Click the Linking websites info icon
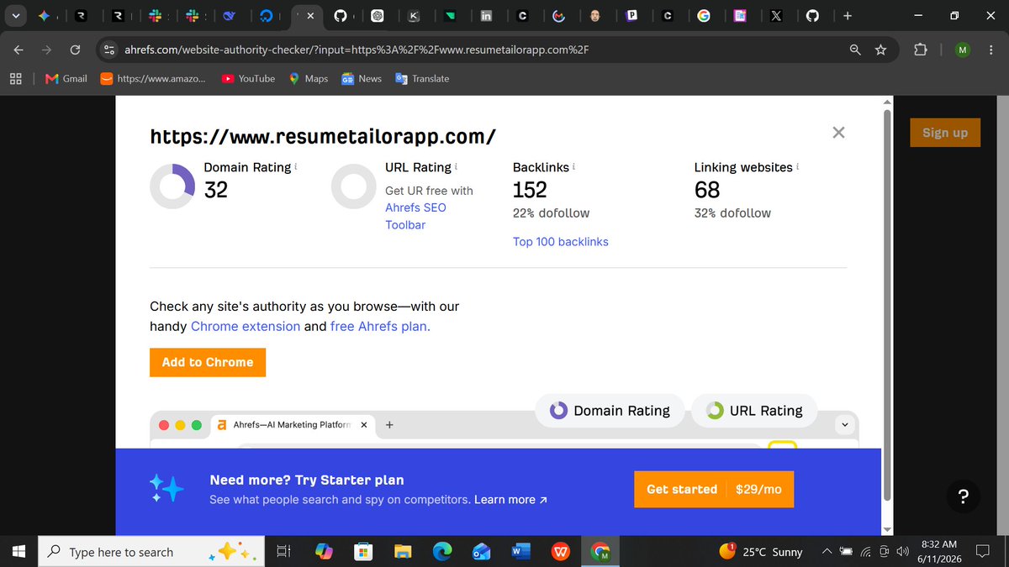Screen dimensions: 1009x567 click(x=797, y=166)
